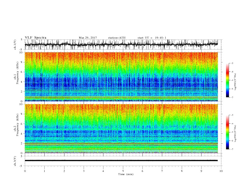Click time axis tick label "5"
The height and width of the screenshot is (192, 249).
(x=123, y=171)
